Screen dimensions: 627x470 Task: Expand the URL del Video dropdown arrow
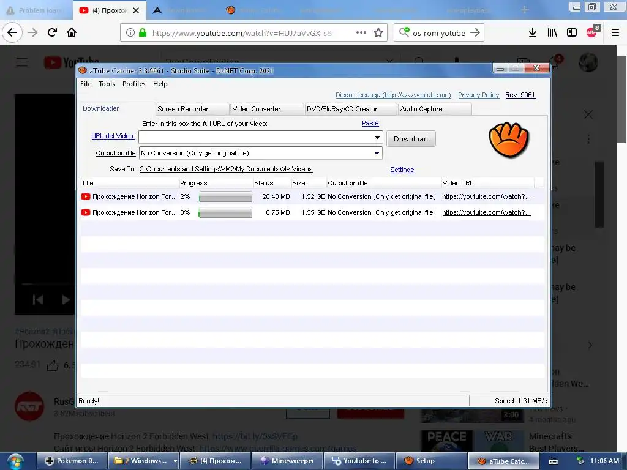pos(377,138)
